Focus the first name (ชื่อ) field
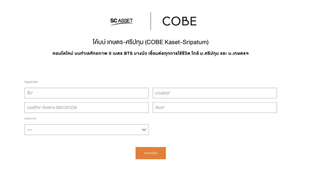Screen dimensions: 309x169 click(87, 93)
